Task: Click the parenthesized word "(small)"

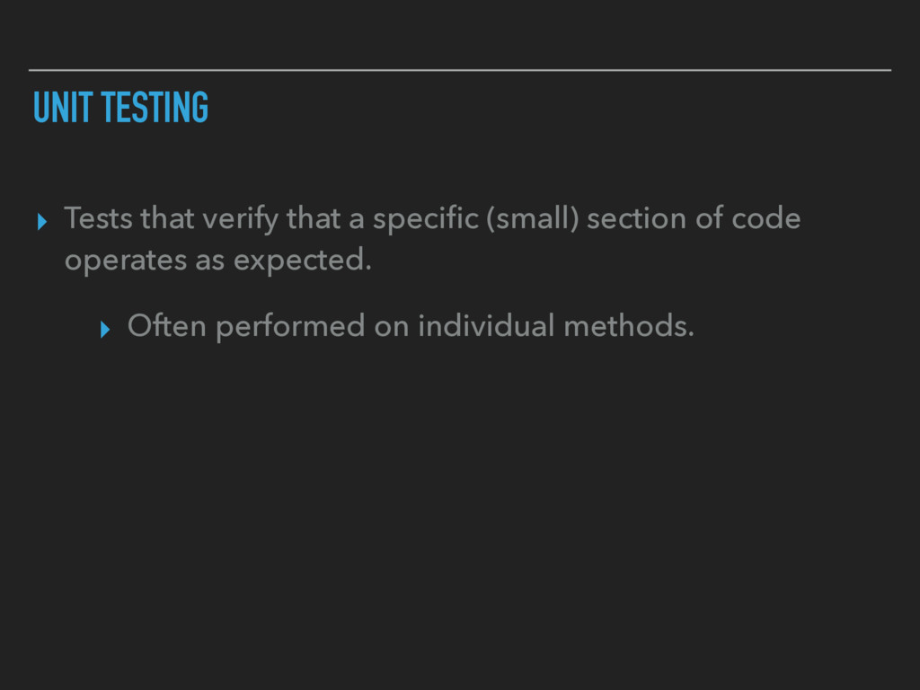Action: (533, 219)
